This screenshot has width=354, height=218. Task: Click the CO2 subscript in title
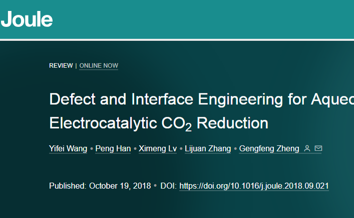click(188, 127)
